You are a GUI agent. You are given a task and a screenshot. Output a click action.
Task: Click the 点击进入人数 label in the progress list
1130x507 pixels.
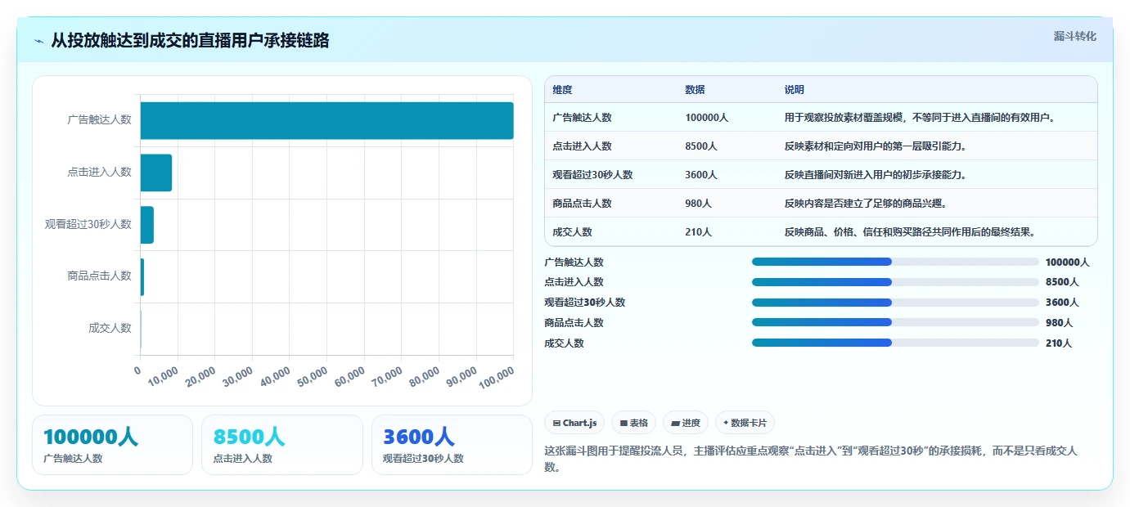point(574,282)
